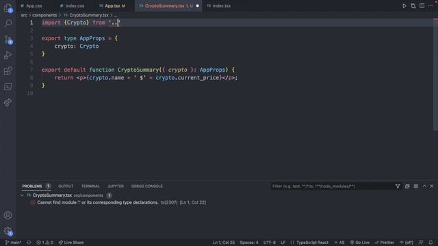Open the Accounts menu icon

click(8, 215)
